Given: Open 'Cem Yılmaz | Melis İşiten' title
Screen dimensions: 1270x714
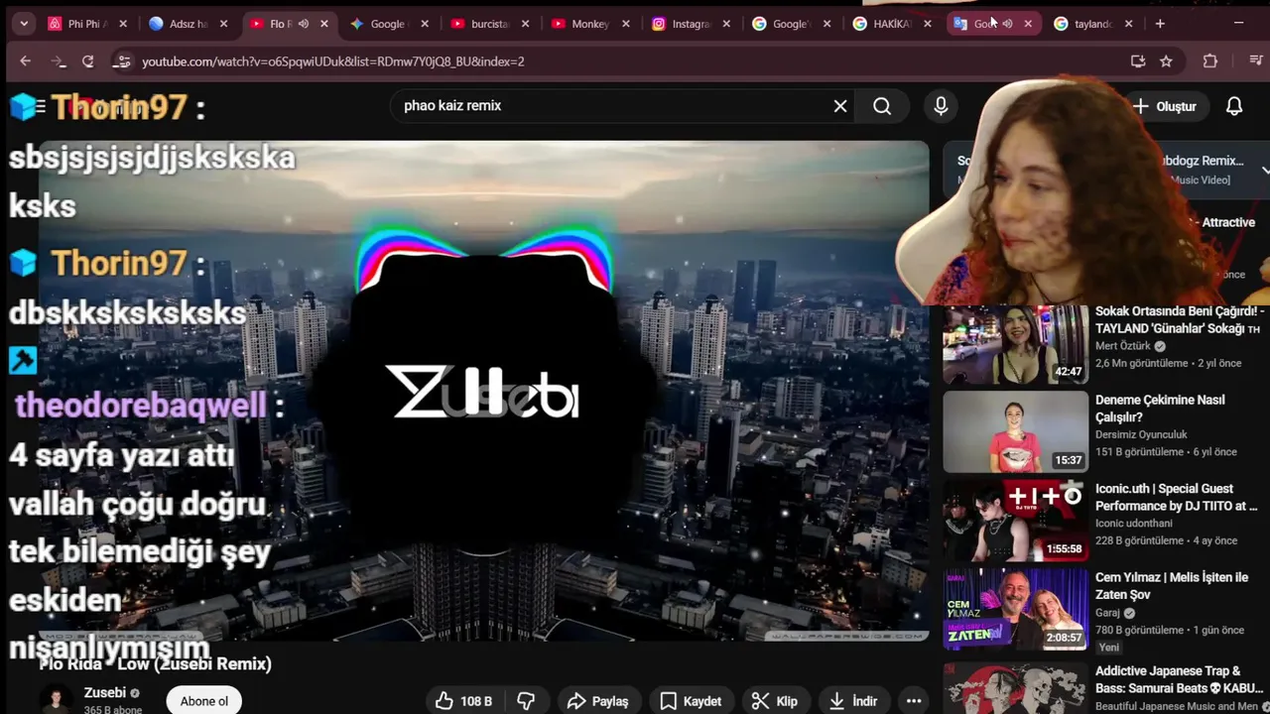Looking at the screenshot, I should click(x=1172, y=586).
